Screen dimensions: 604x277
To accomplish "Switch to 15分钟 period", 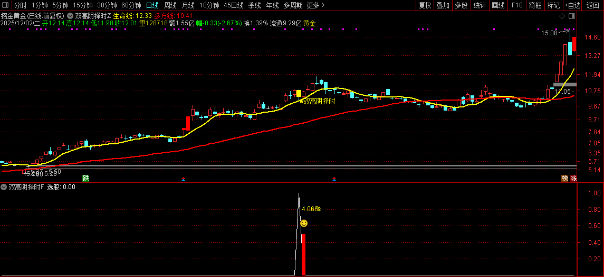I will 82,5.
